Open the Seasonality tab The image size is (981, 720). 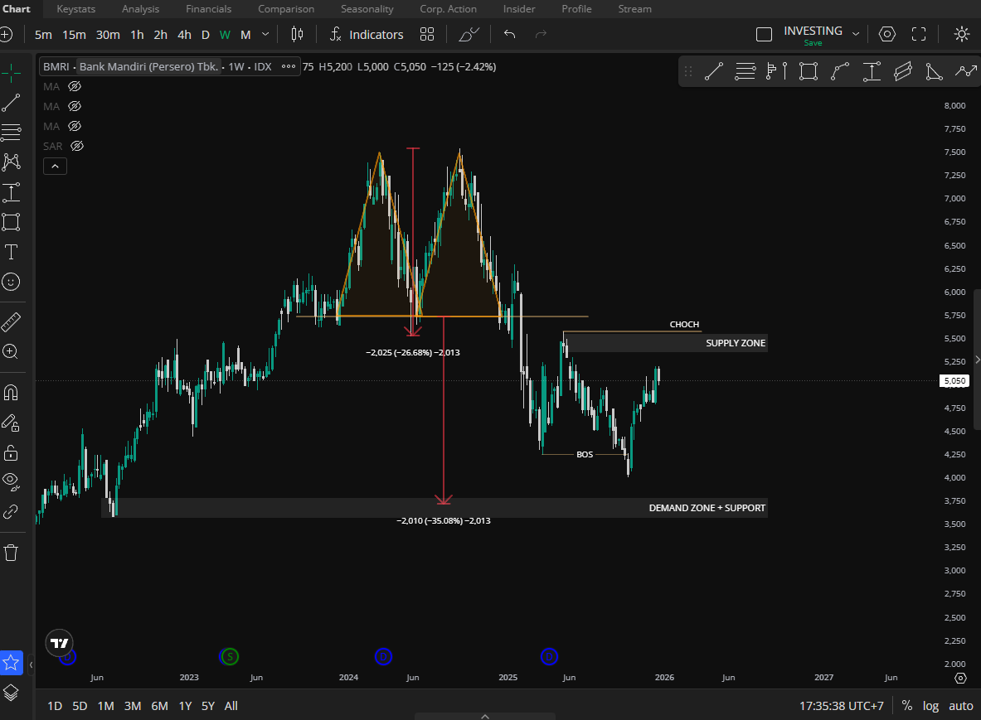(x=367, y=9)
